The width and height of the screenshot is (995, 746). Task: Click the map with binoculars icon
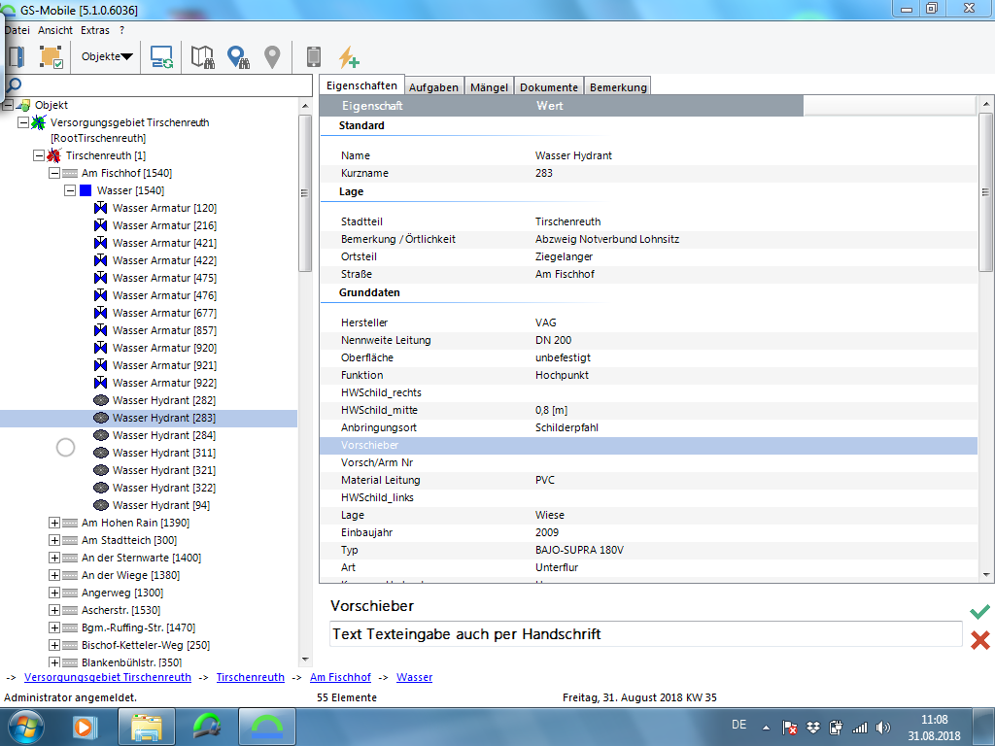[x=202, y=57]
